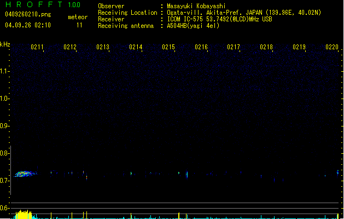Click the 0211 time axis marker
The width and height of the screenshot is (344, 219).
[x=37, y=47]
